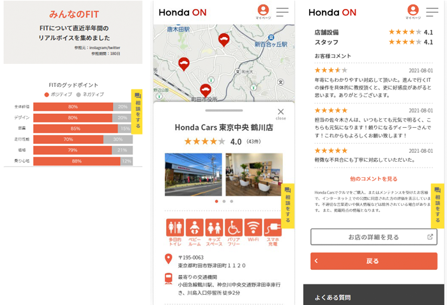Click first review 3.5-star rating
Screen dimensions: 447x305
(331, 70)
